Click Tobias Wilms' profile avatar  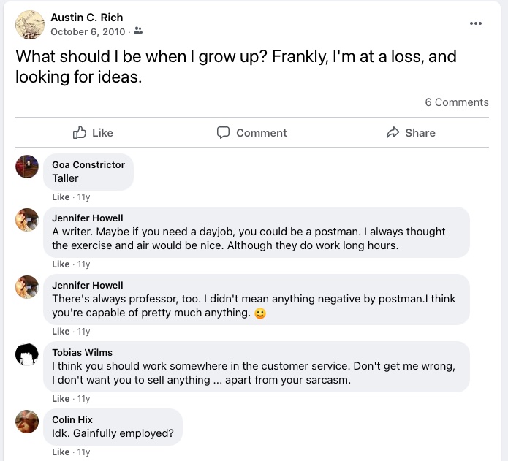[x=27, y=354]
